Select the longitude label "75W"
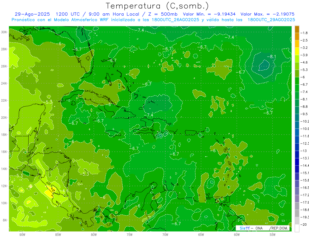This screenshot has width=309, height=238. click(130, 235)
